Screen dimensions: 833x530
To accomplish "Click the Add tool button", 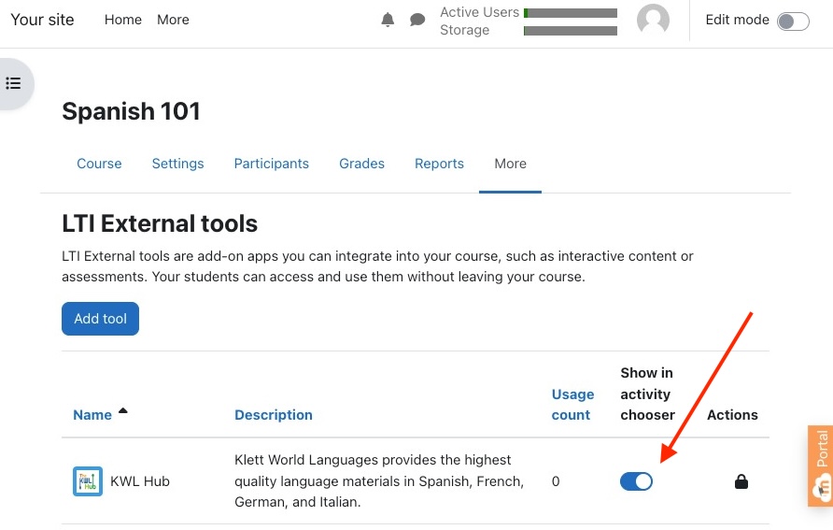I will pyautogui.click(x=100, y=319).
